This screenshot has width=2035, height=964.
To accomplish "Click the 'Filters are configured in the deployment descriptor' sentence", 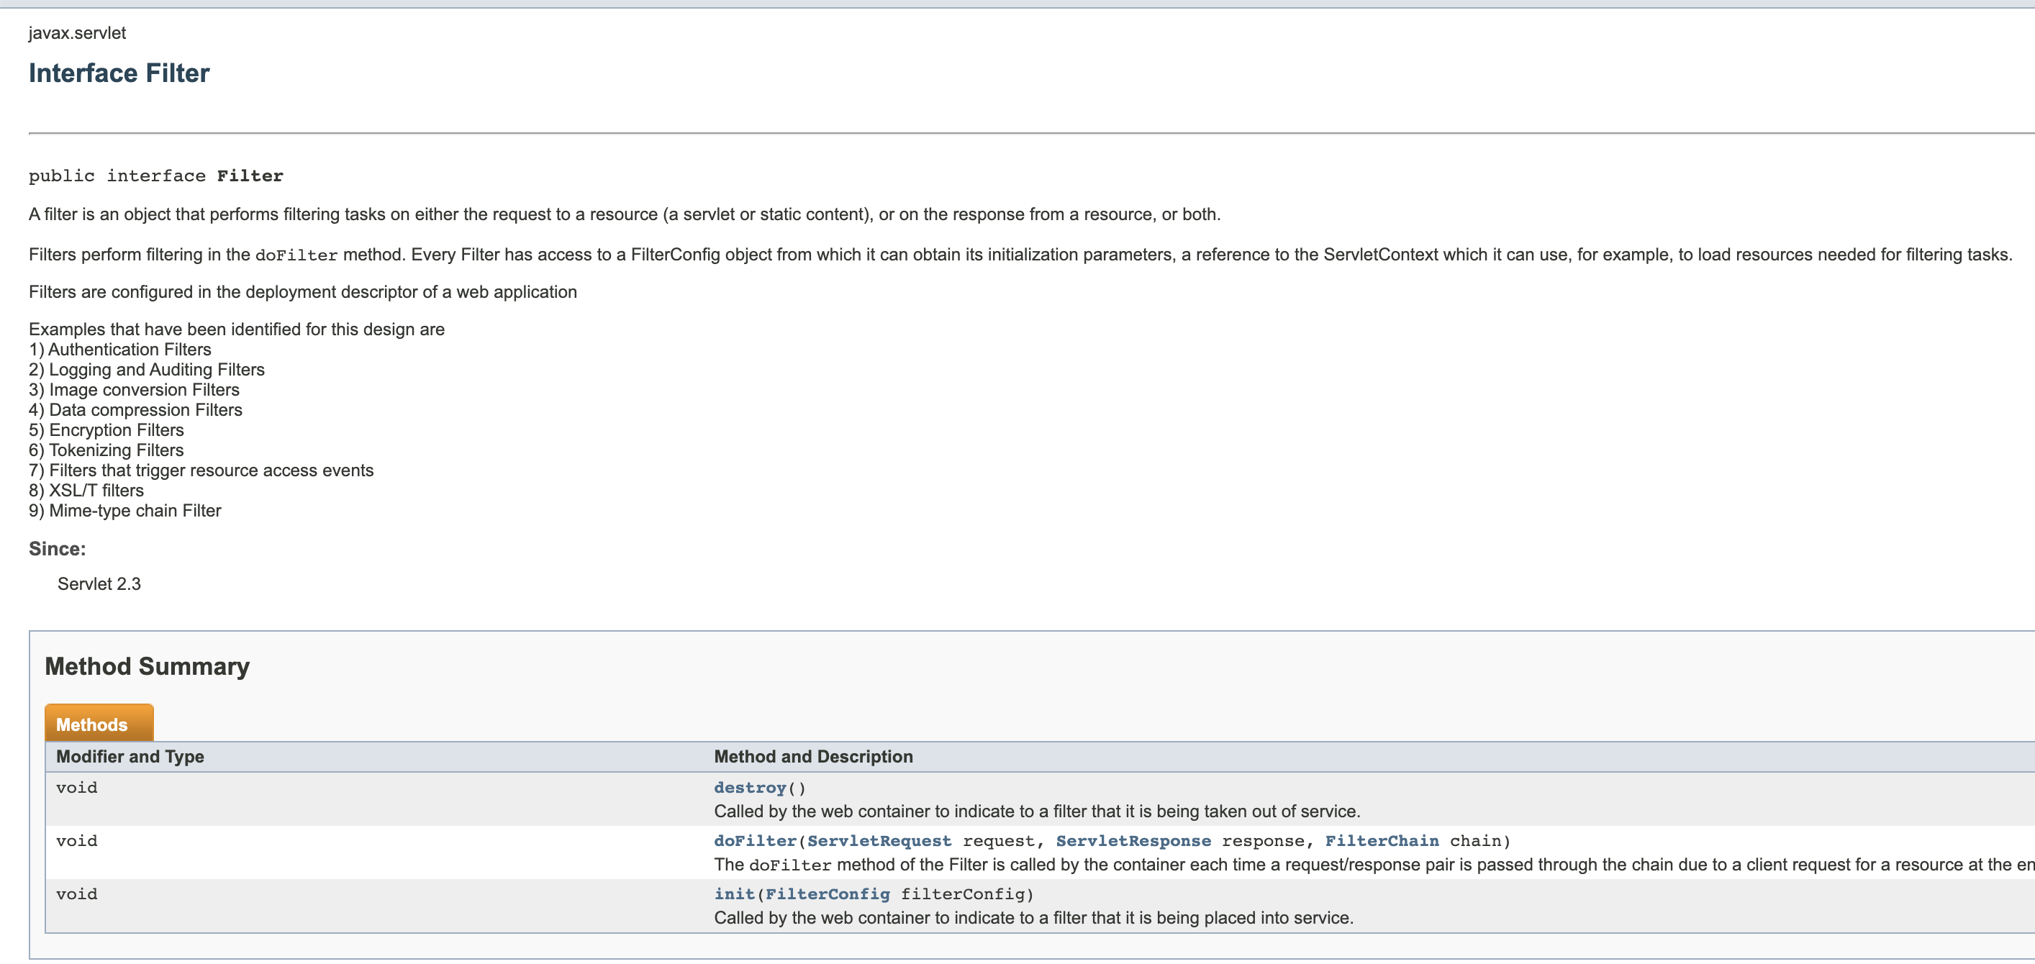I will point(304,292).
